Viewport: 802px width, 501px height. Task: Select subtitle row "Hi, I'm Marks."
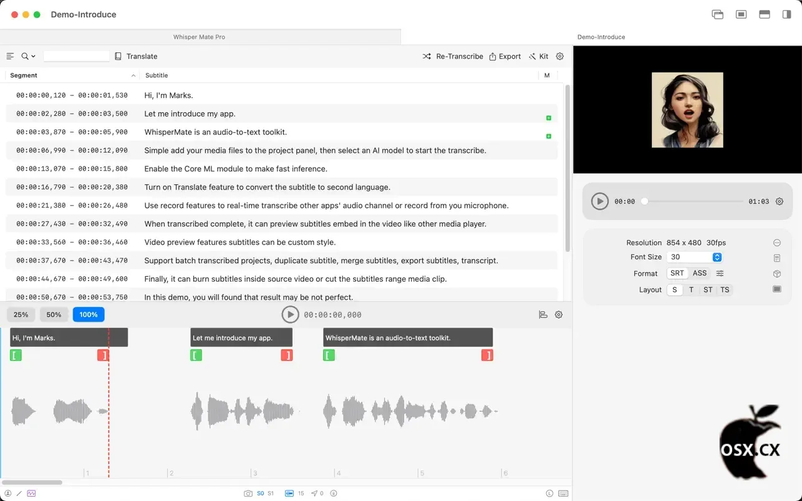click(x=282, y=95)
